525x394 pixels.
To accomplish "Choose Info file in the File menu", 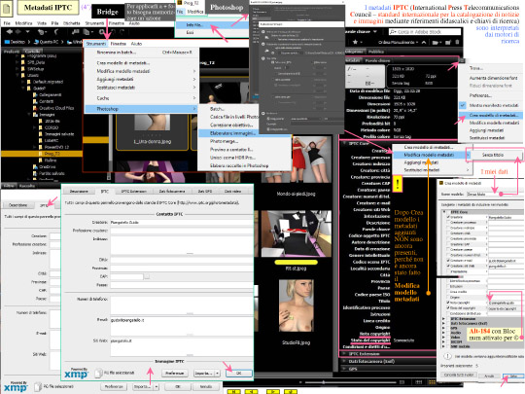I will tap(194, 25).
